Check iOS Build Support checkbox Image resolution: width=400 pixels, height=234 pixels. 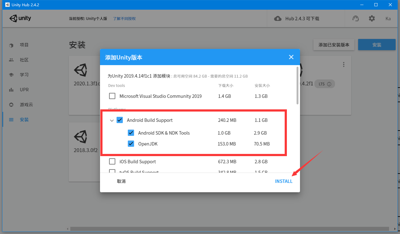click(112, 161)
